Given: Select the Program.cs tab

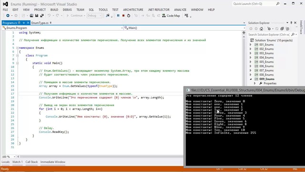Looking at the screenshot, I should pos(10,23).
